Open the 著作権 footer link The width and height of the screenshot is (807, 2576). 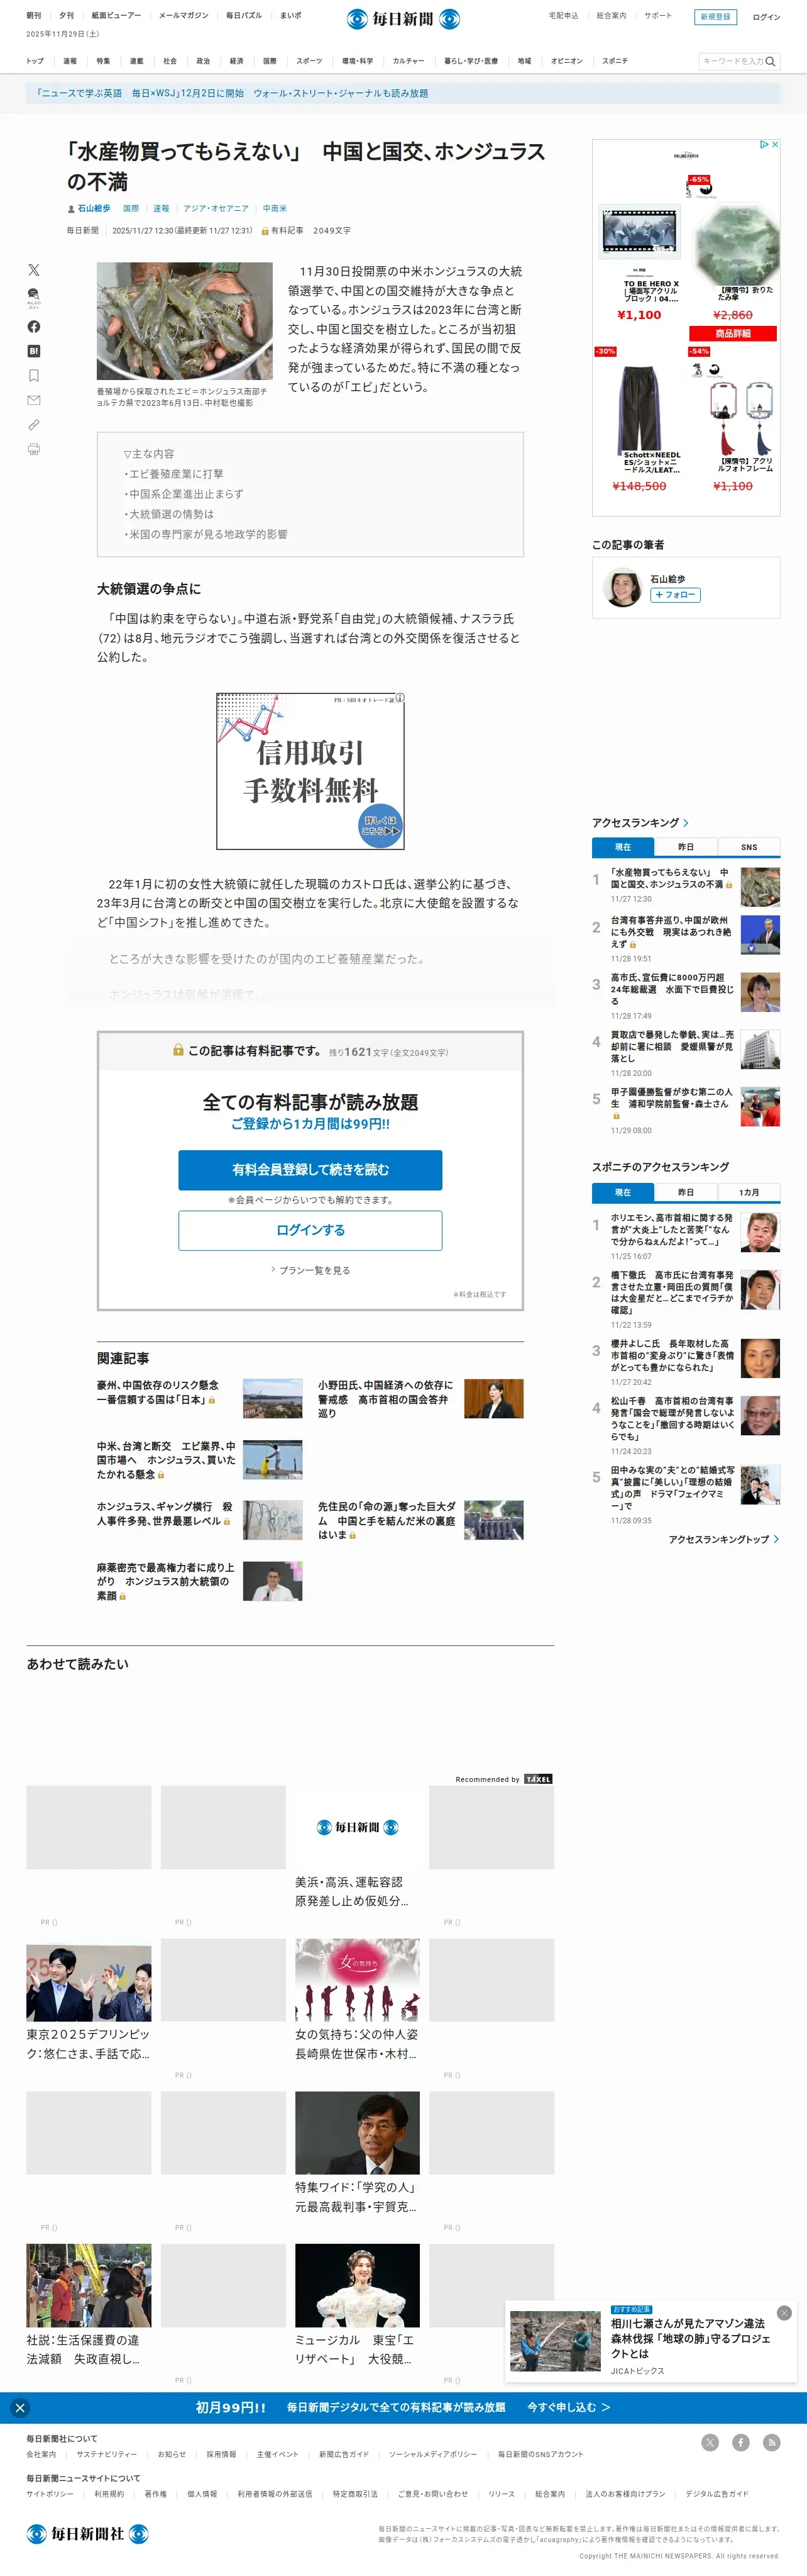click(x=156, y=2494)
